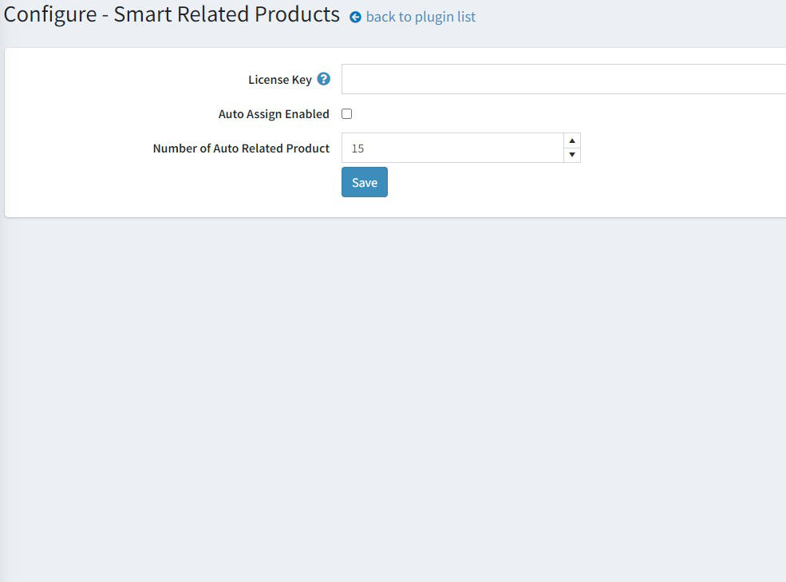Click the blue Save button
Screen dimensions: 786x582
coord(365,182)
